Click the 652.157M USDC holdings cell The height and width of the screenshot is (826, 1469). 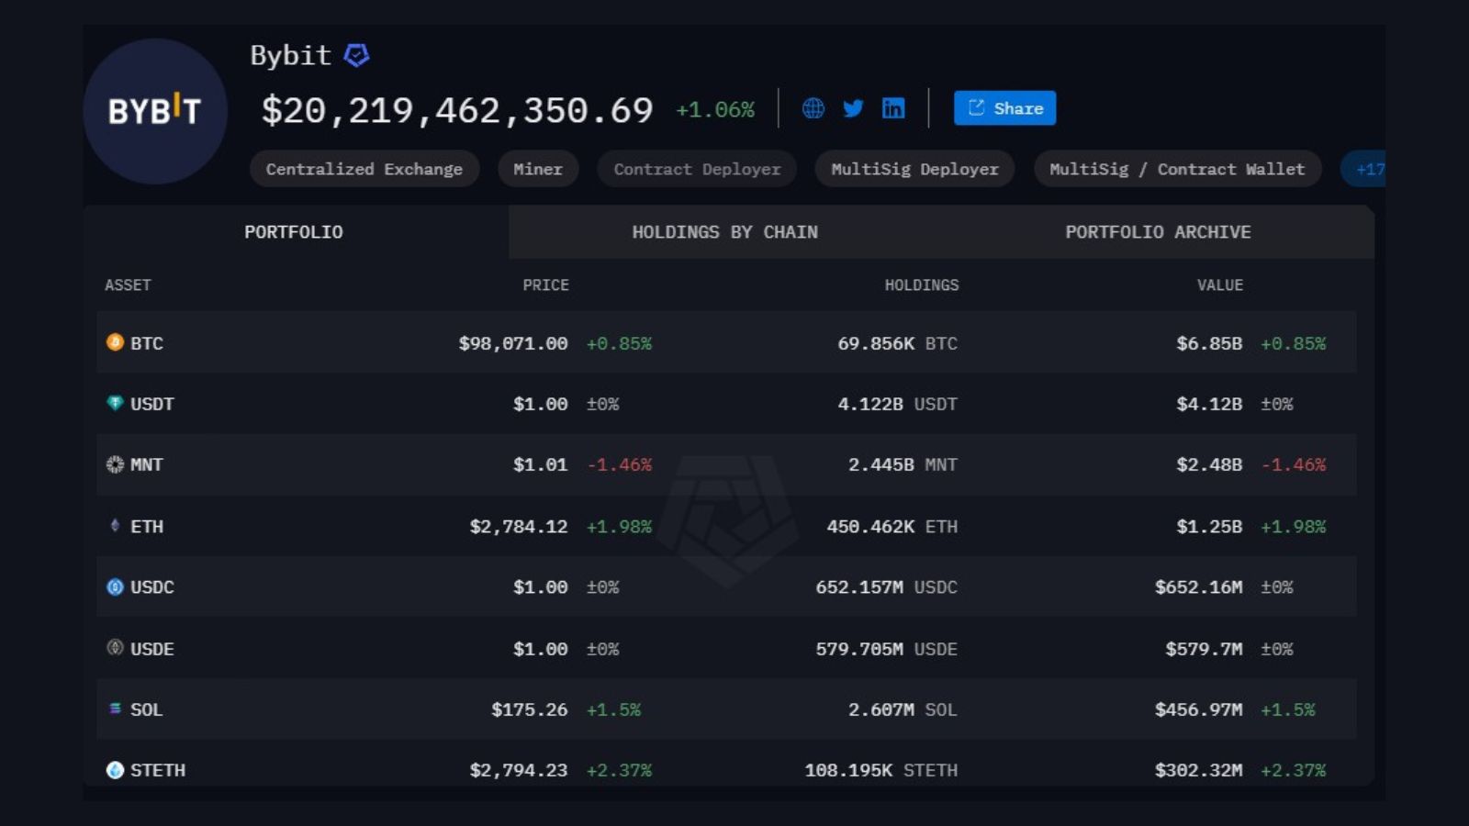click(x=886, y=587)
